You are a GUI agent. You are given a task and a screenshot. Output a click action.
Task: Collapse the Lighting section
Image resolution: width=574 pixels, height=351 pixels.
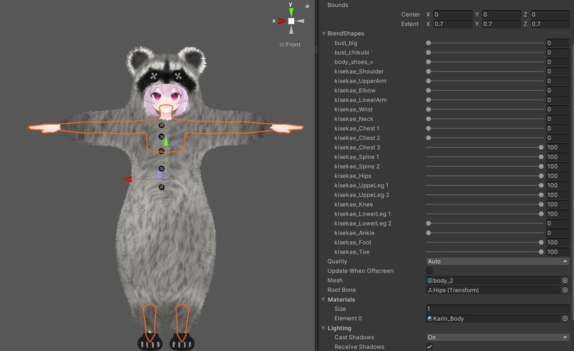coord(323,328)
